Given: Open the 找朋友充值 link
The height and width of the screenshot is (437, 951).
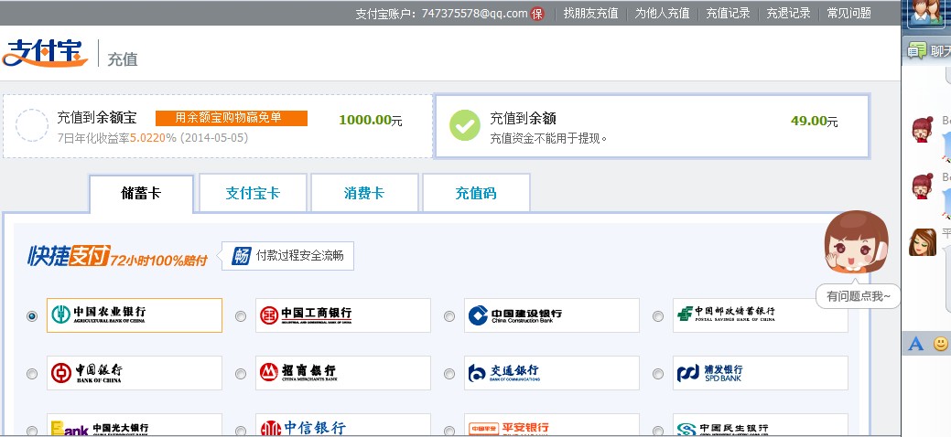Looking at the screenshot, I should point(590,14).
